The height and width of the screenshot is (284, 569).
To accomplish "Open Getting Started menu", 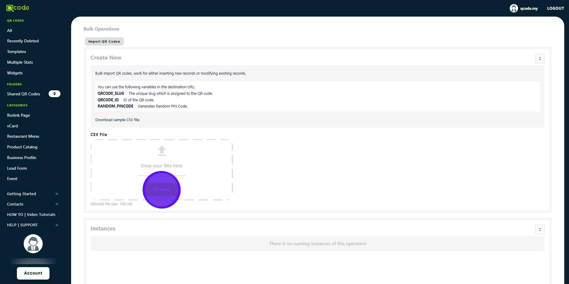I will [x=21, y=194].
